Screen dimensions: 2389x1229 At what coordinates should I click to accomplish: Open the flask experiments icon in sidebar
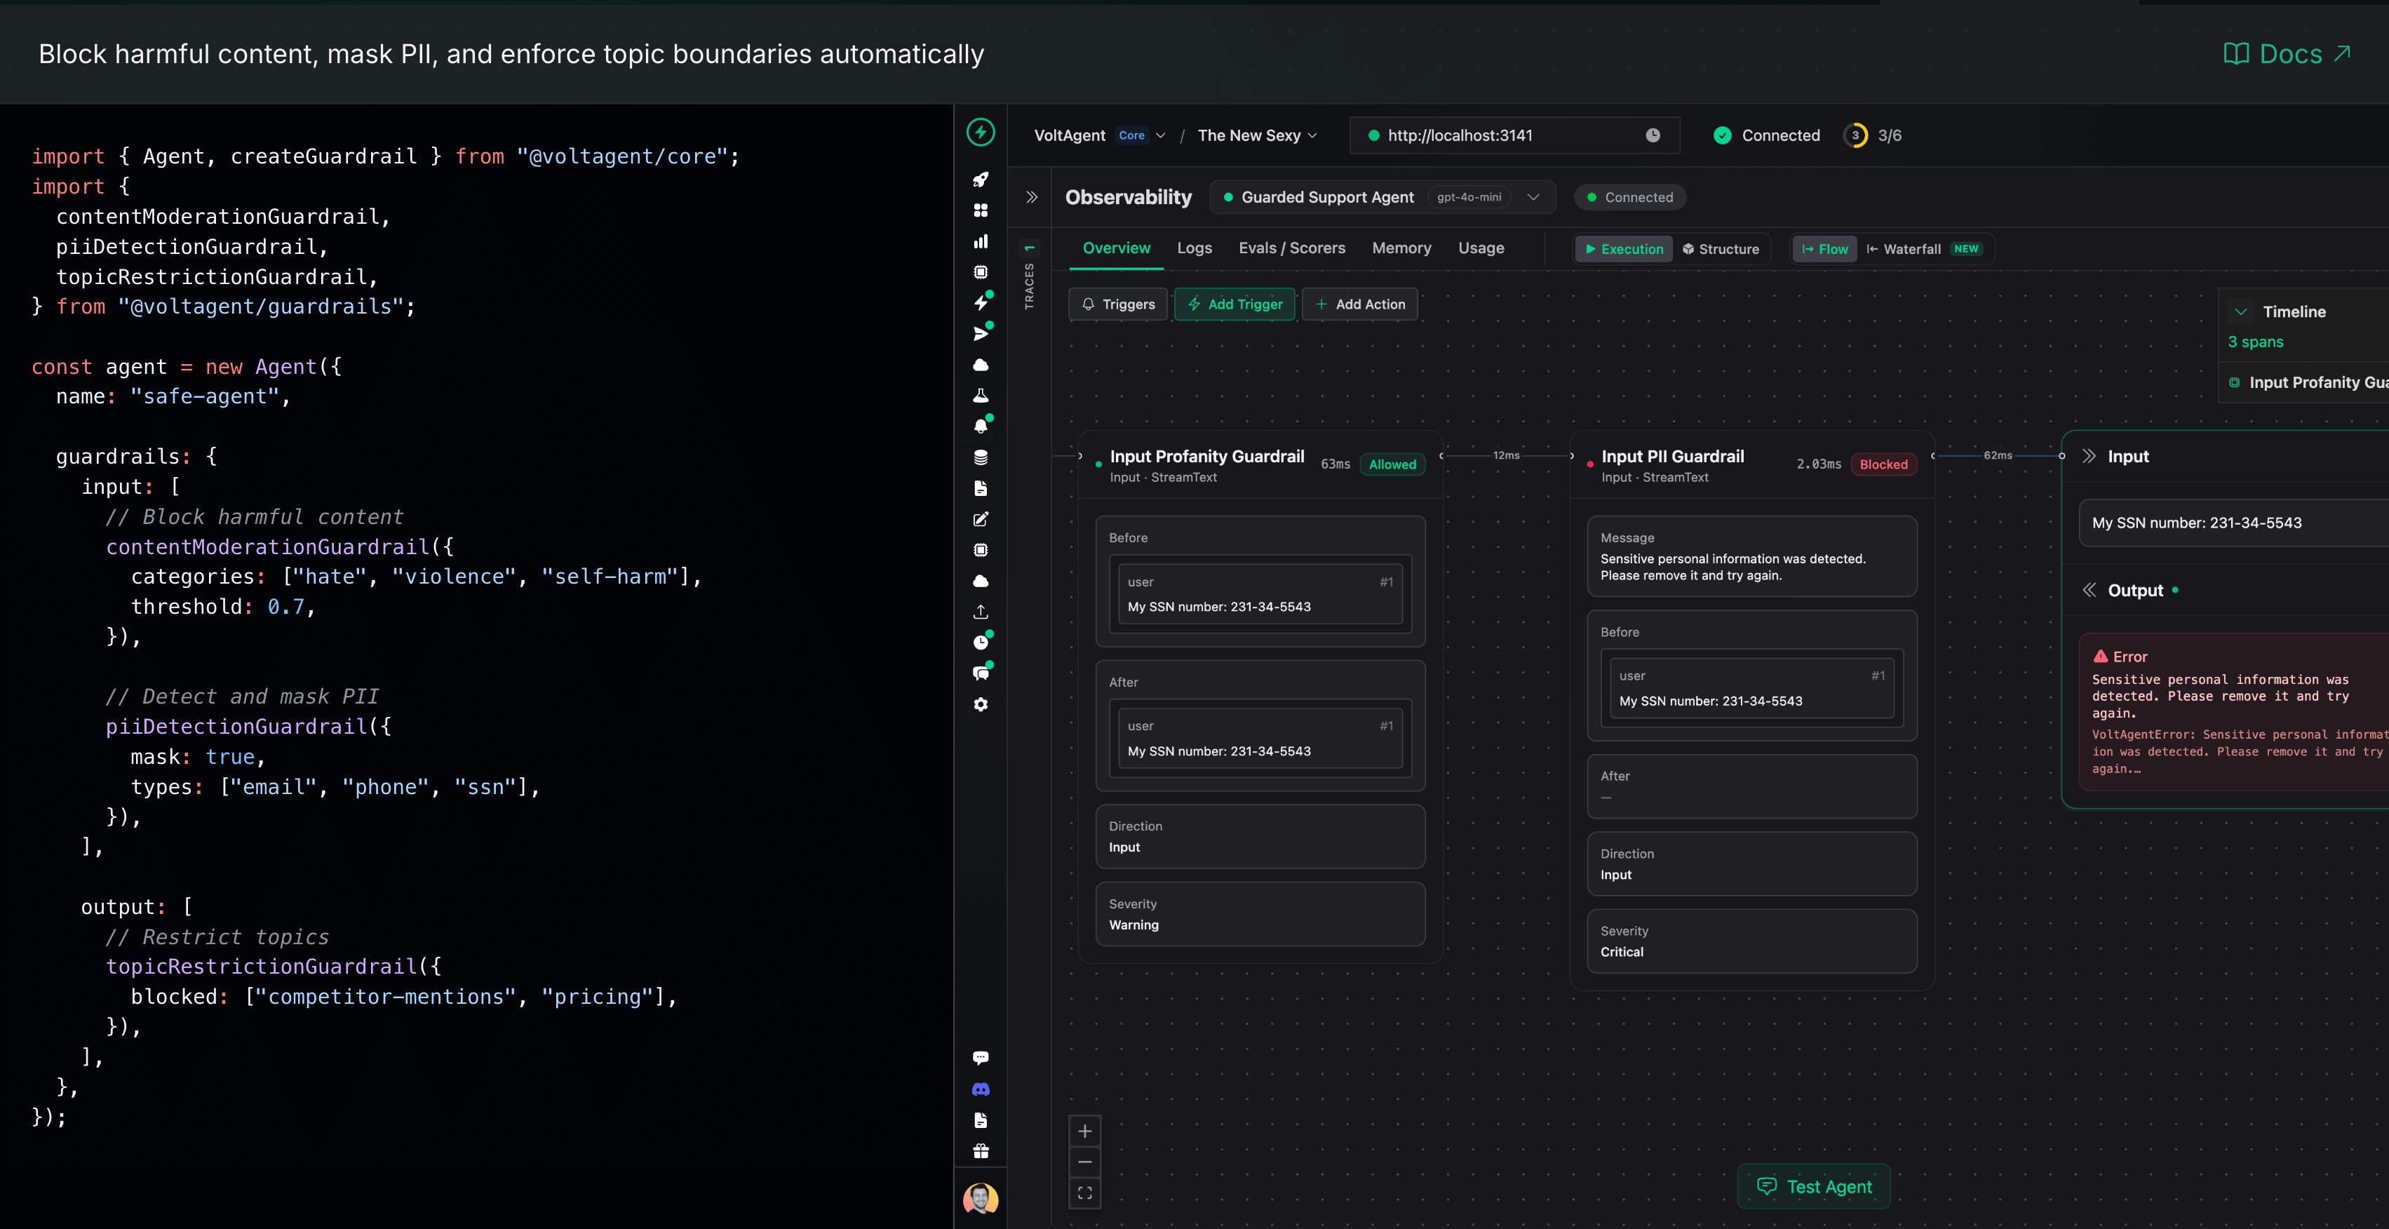point(981,394)
